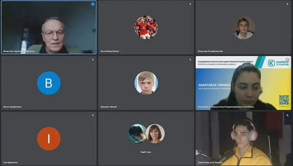Viewport: 293px width, 166px height.
Task: Click the Borys Vasylkivskyi name label
Action: 12,107
